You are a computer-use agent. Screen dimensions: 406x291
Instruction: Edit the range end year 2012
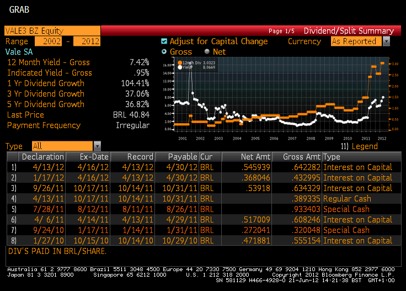tap(87, 41)
